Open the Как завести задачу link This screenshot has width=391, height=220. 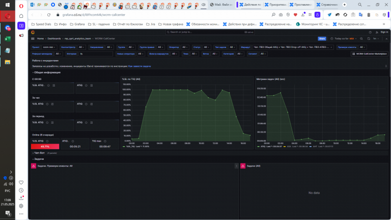139,66
